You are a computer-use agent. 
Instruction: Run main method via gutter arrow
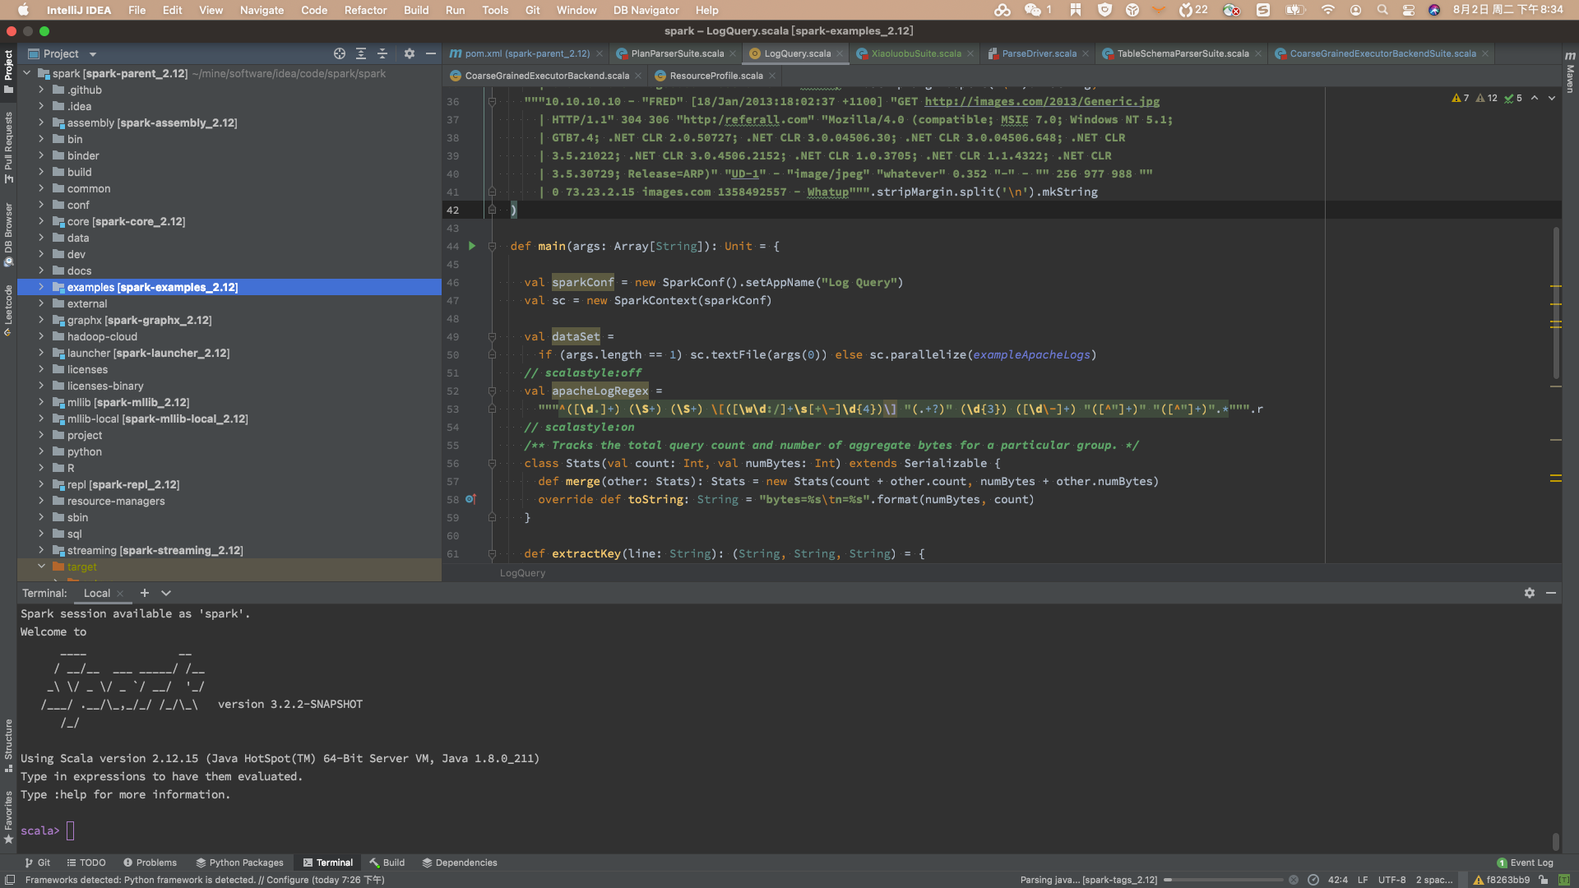pyautogui.click(x=472, y=246)
